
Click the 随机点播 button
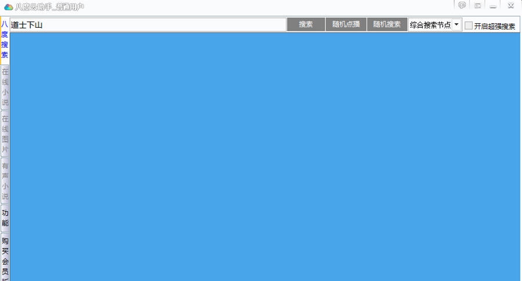(346, 24)
